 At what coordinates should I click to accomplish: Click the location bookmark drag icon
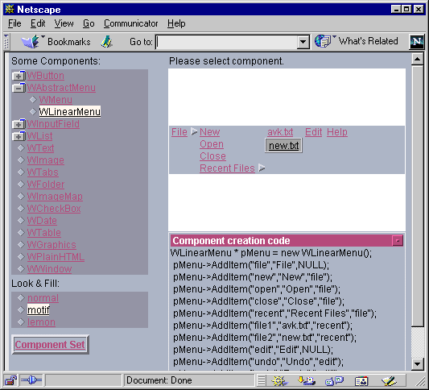coord(107,42)
